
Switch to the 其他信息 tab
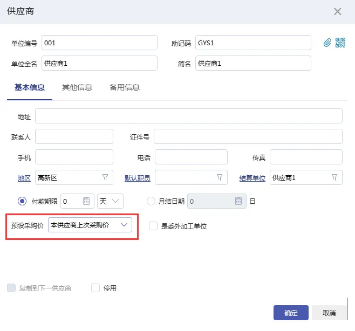(77, 87)
